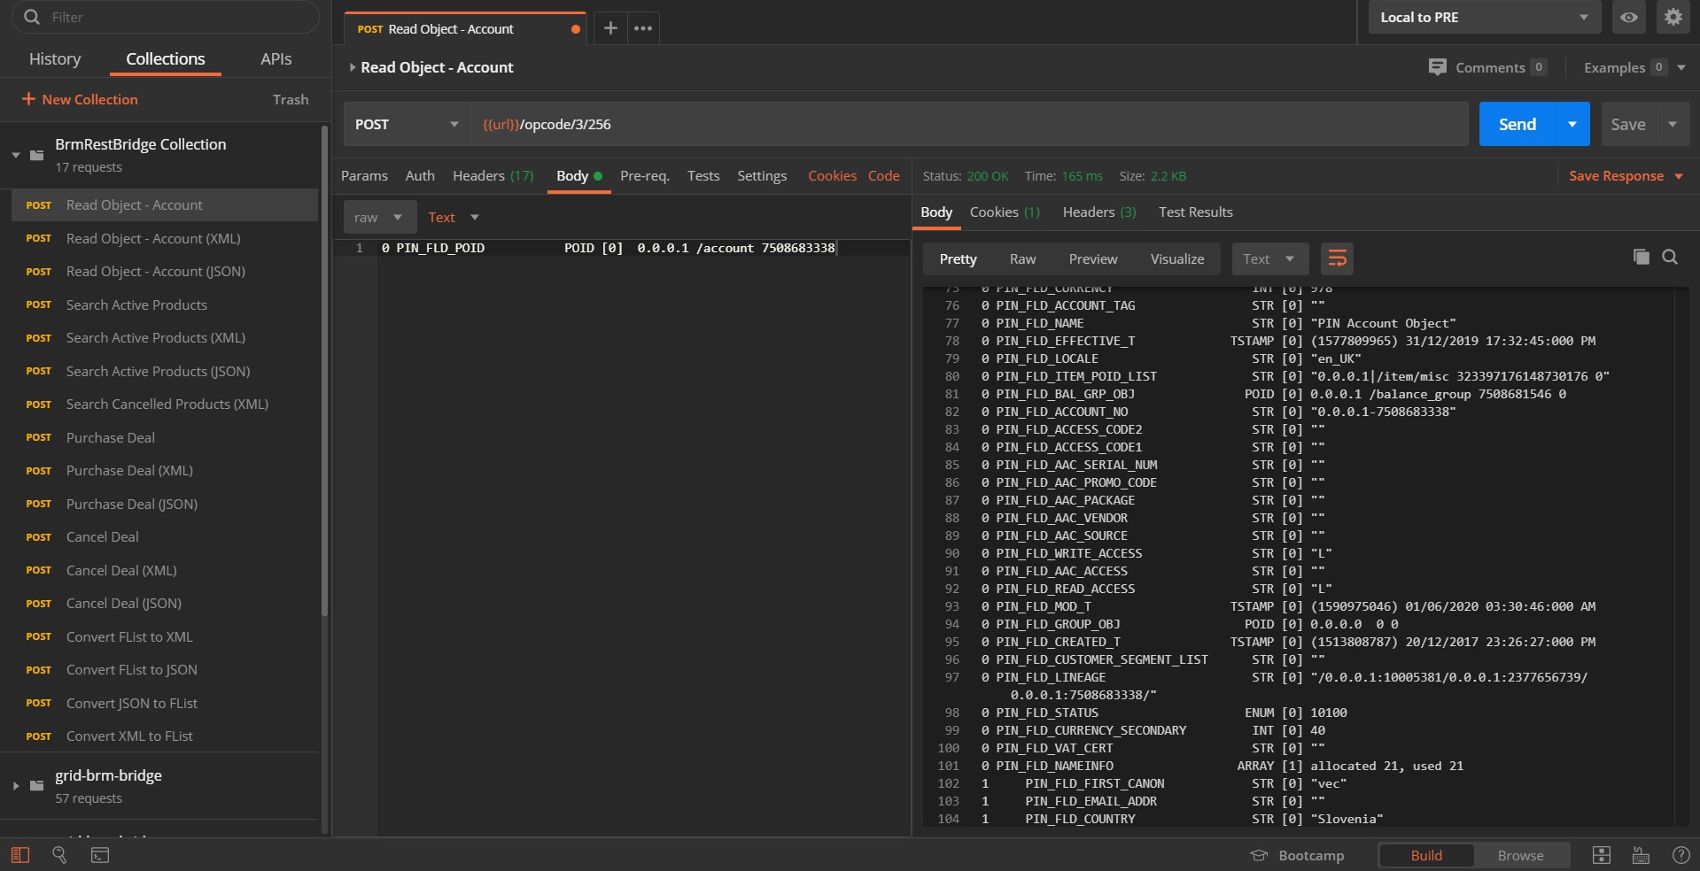Click the find and replace icon
Screen dimensions: 1700x871
[59, 855]
